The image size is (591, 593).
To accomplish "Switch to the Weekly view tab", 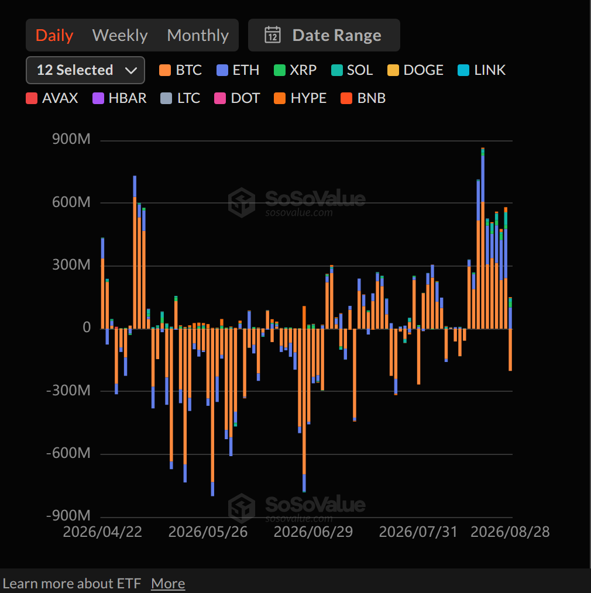I will (x=120, y=35).
